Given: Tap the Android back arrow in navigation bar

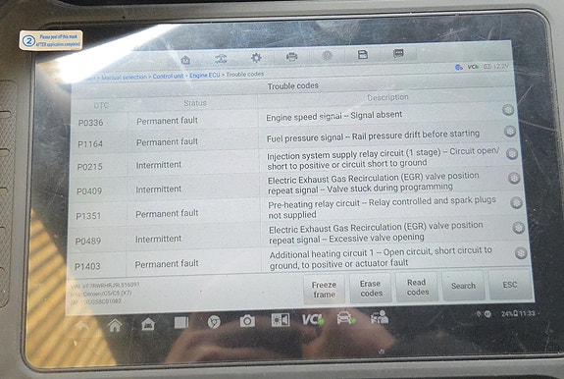Looking at the screenshot, I should click(x=82, y=326).
